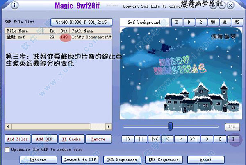Click the file list left scroll arrow
Viewport: 246px width, 165px height.
coord(8,127)
